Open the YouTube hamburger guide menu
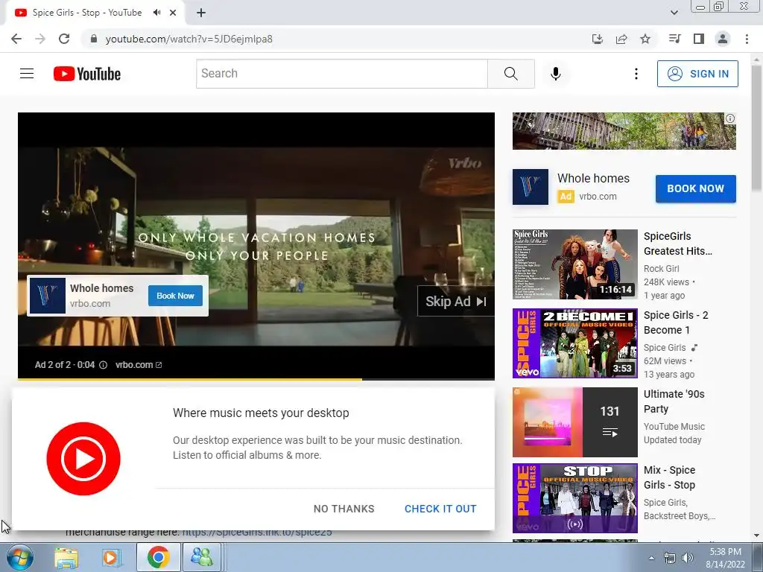Screen dimensions: 763x572 27,74
